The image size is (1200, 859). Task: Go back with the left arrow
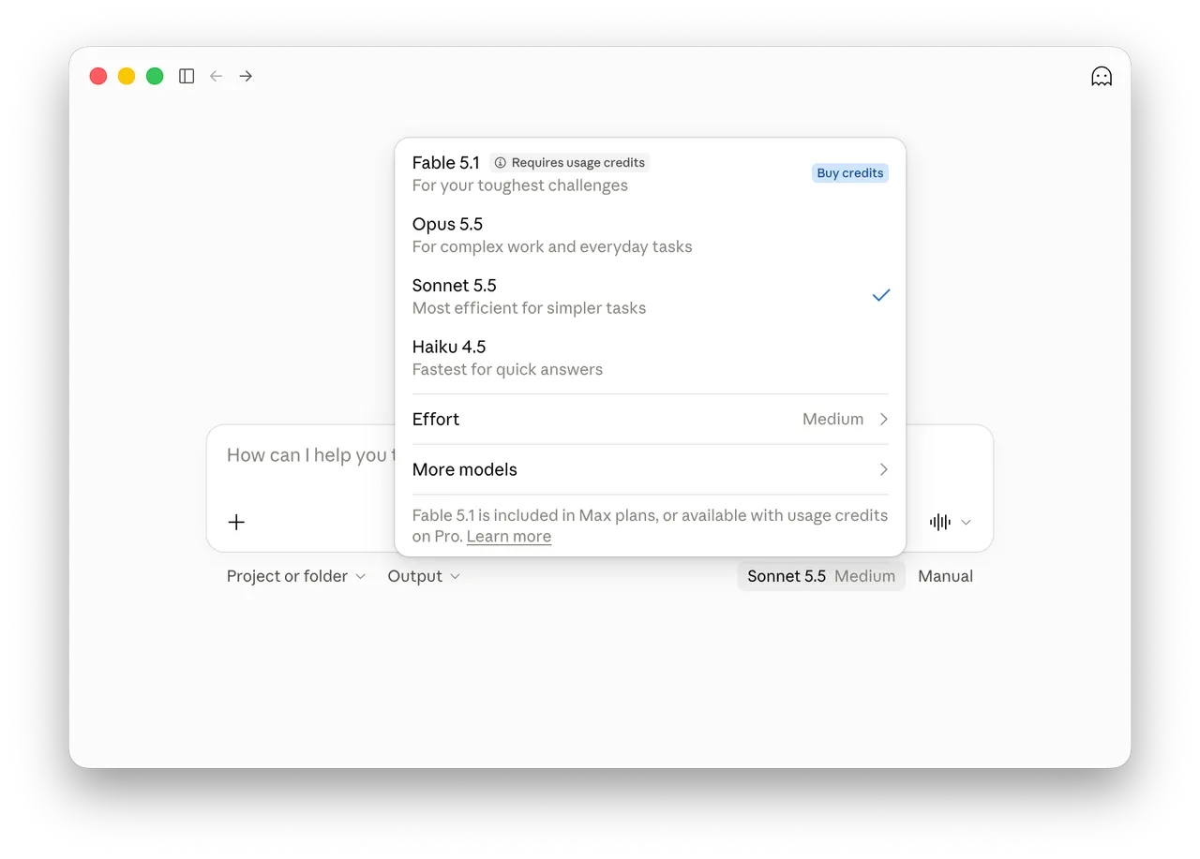[217, 76]
